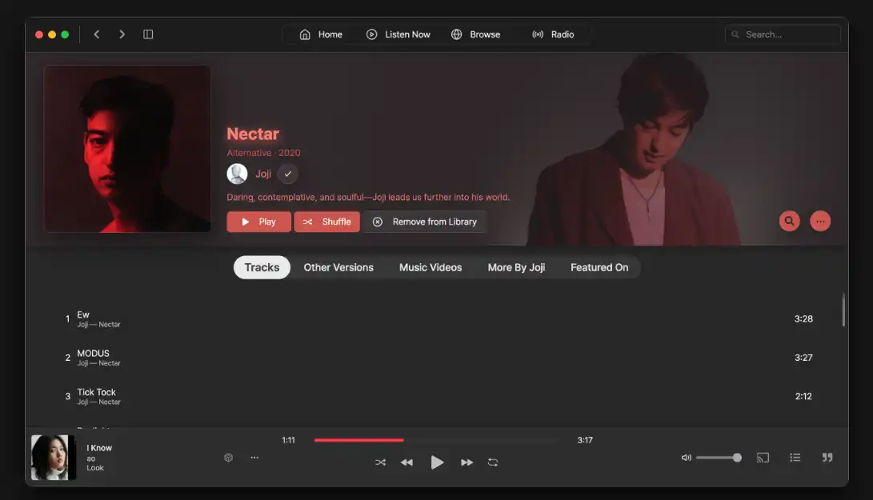873x500 pixels.
Task: Open the Joji artist link
Action: point(263,174)
